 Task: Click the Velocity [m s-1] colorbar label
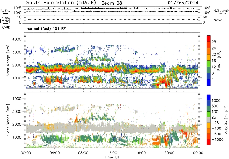(x=226, y=120)
